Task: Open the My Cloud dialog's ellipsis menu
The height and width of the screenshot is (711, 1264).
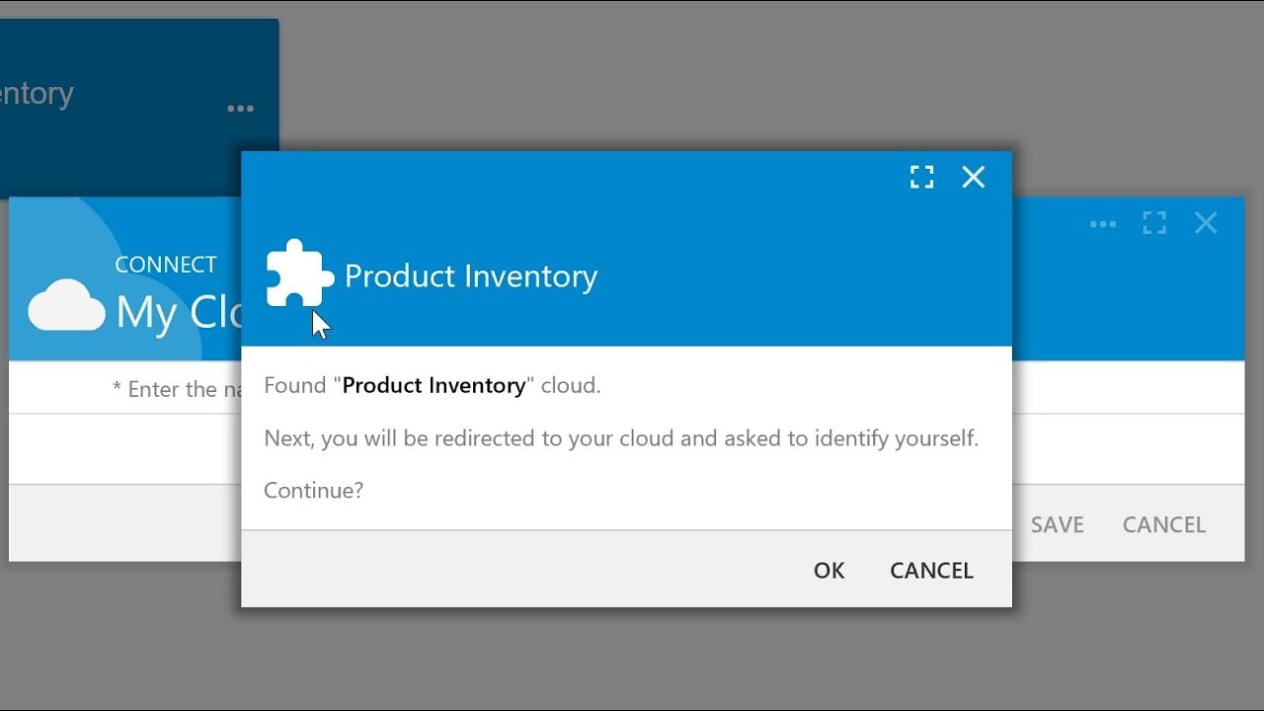Action: (x=1102, y=224)
